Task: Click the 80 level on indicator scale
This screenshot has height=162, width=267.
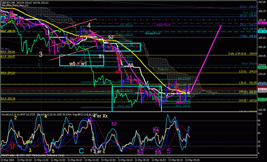Action: pos(259,121)
